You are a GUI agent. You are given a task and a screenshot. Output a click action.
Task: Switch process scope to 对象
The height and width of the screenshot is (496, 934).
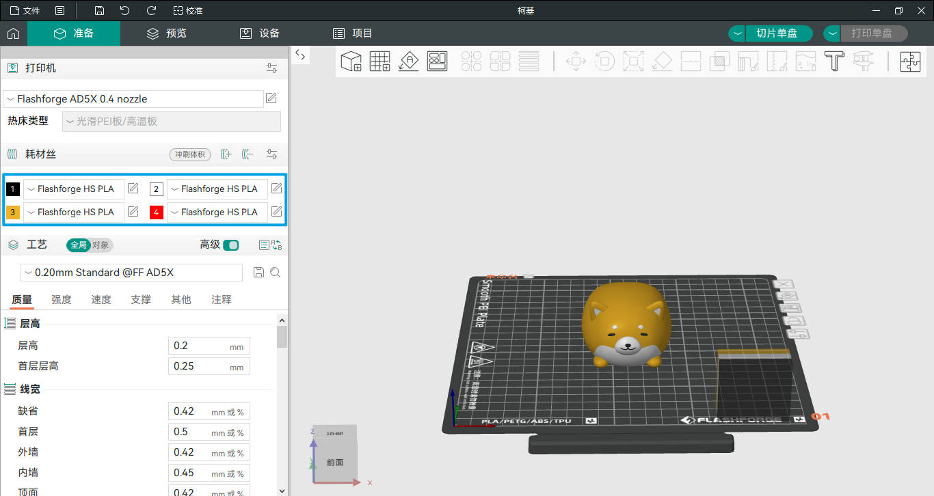101,245
